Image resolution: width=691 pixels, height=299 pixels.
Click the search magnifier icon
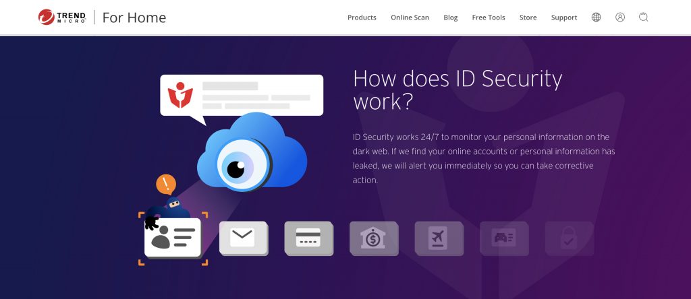643,17
